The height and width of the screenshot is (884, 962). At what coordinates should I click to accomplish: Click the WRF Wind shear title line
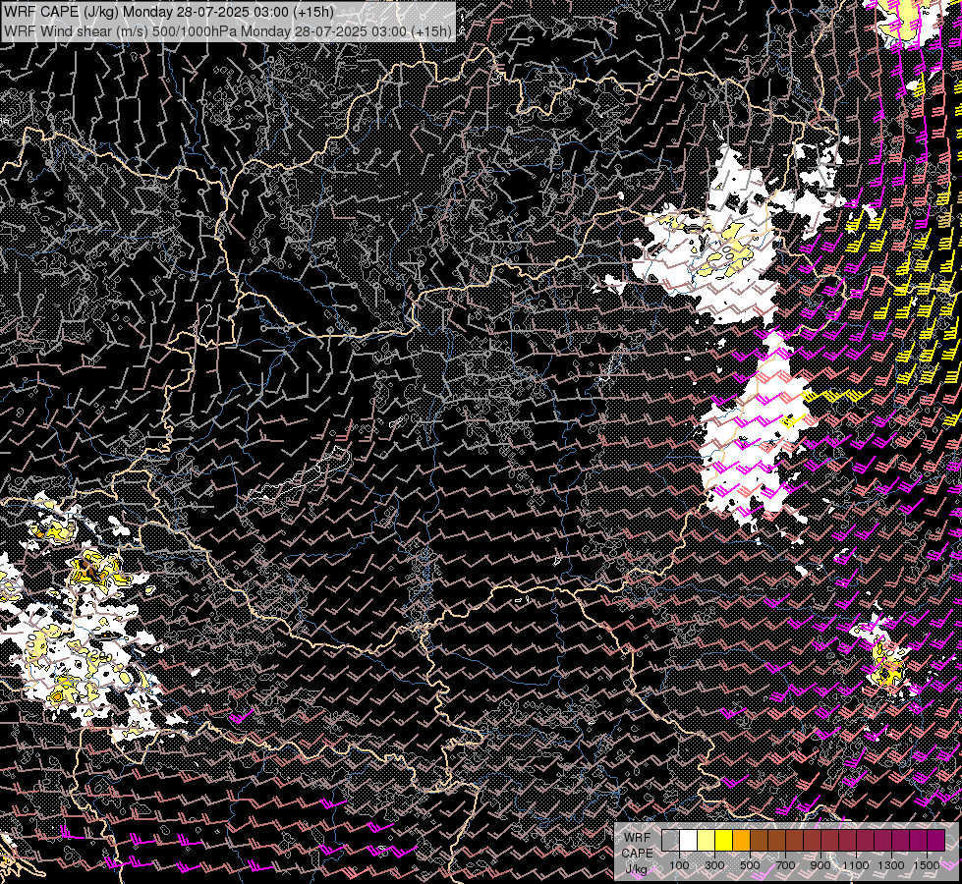pyautogui.click(x=228, y=30)
